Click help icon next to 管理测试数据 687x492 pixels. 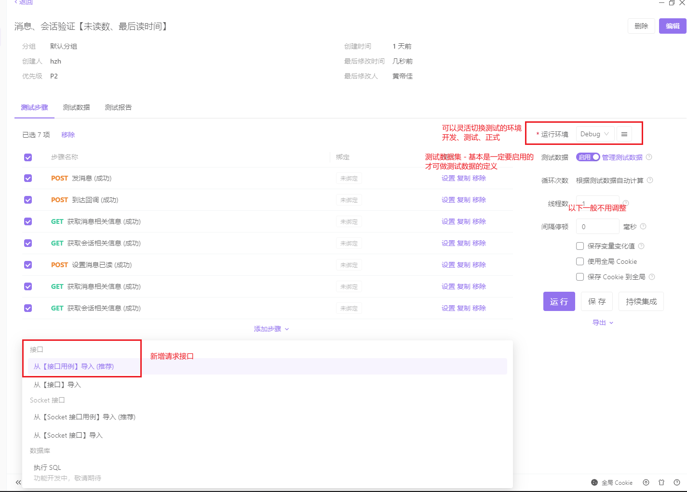tap(649, 157)
